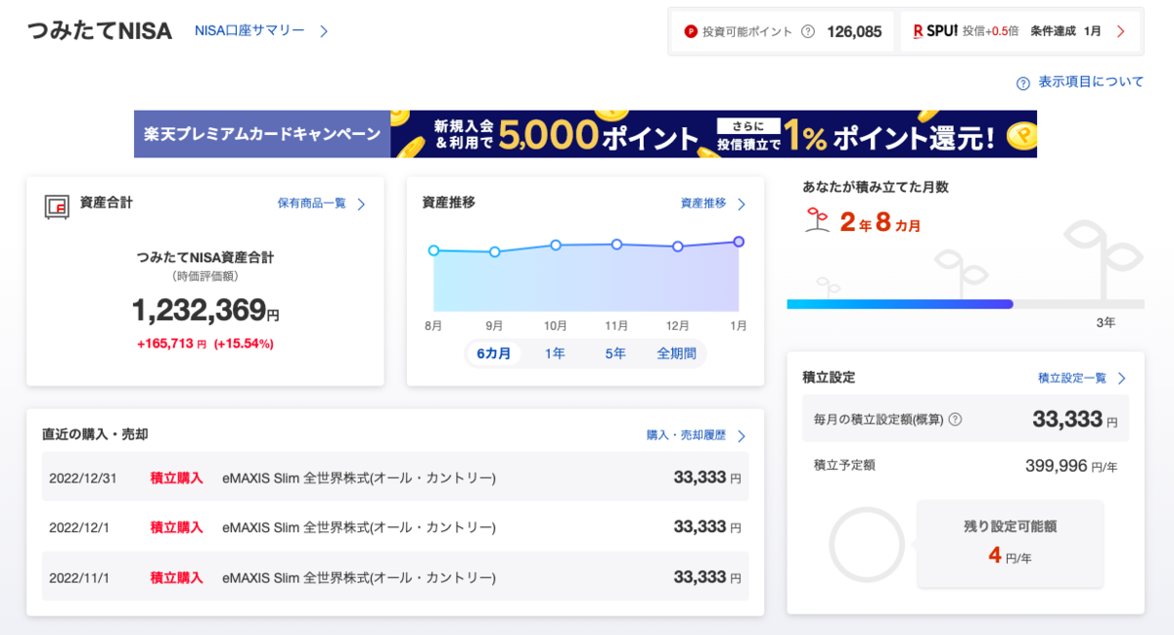Open help icon beside 毎月の積立設定額(概算)
The width and height of the screenshot is (1174, 635).
(956, 420)
